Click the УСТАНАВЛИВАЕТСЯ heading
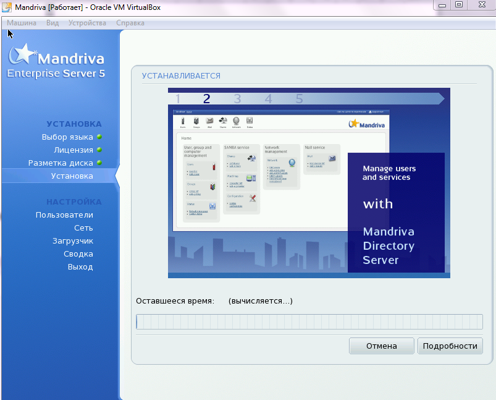Image resolution: width=496 pixels, height=400 pixels. [181, 76]
